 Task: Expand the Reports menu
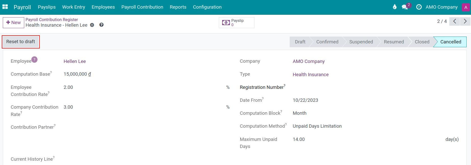point(178,7)
